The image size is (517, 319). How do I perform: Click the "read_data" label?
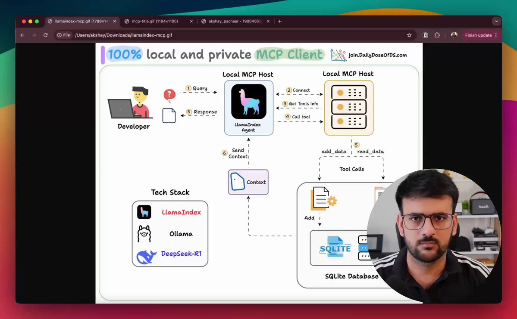click(x=370, y=152)
